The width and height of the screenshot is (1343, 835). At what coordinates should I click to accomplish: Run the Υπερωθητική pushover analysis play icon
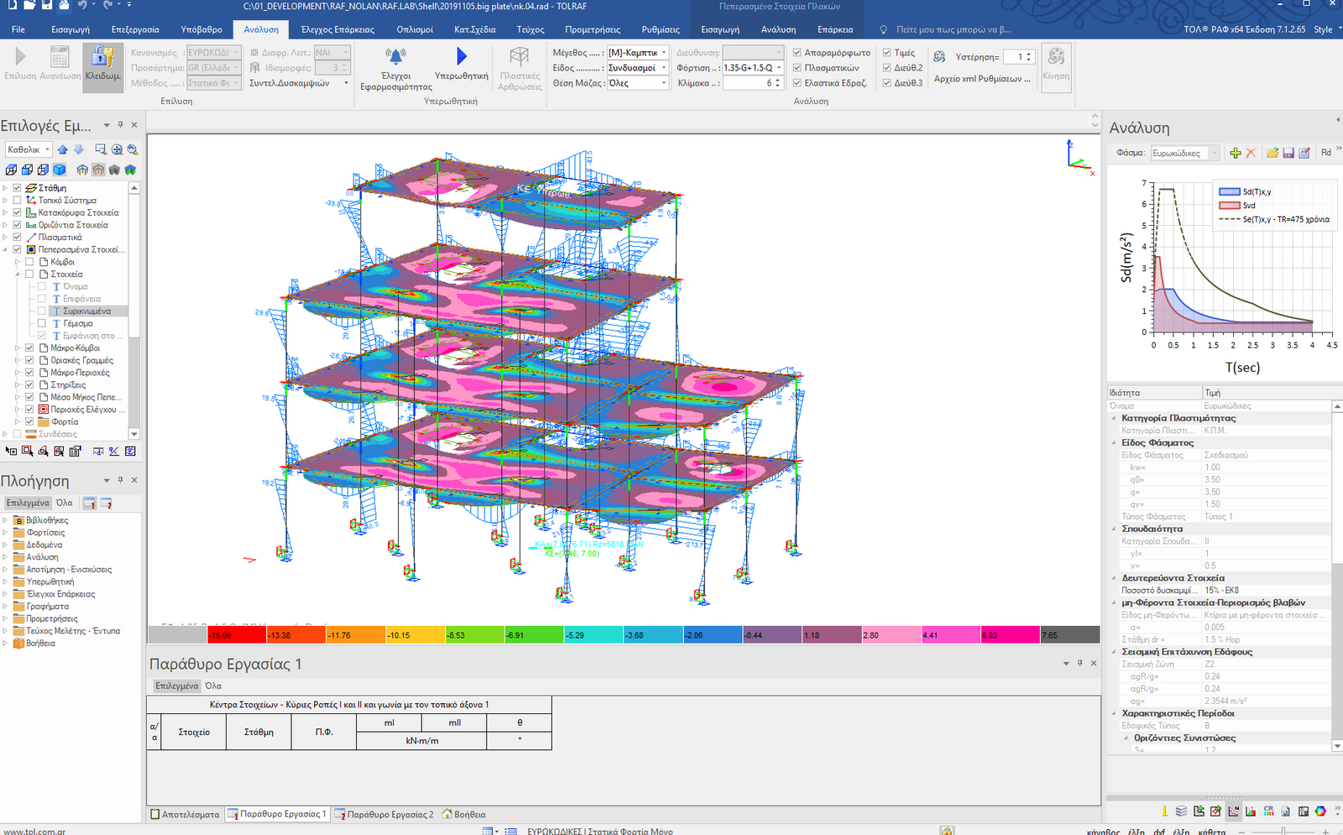(x=461, y=56)
